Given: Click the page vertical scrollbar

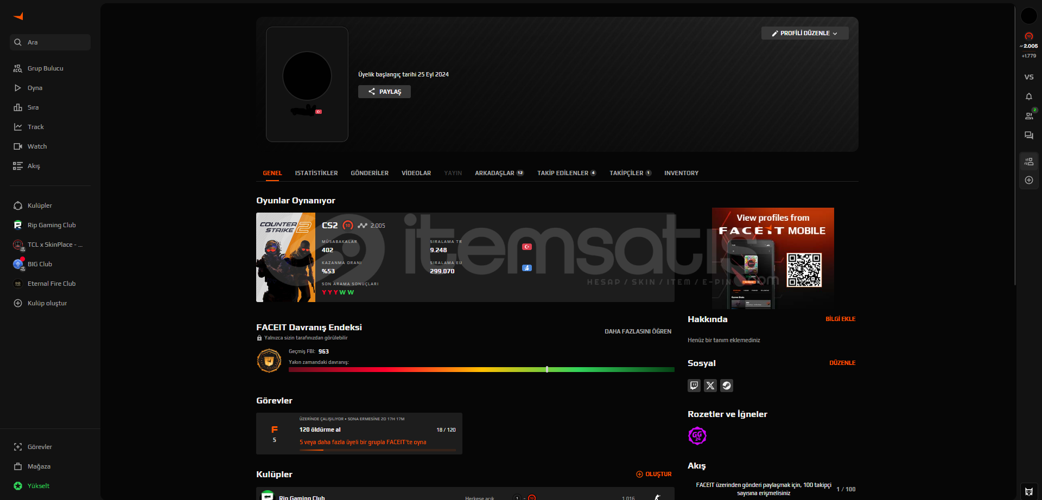Looking at the screenshot, I should click(1015, 146).
